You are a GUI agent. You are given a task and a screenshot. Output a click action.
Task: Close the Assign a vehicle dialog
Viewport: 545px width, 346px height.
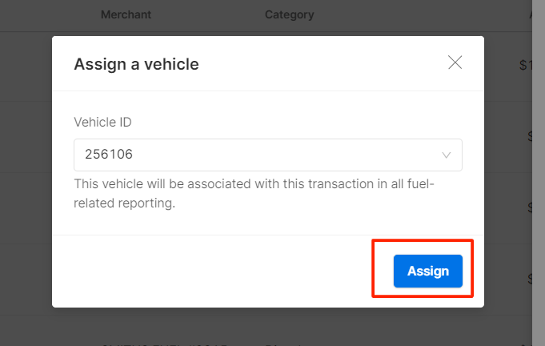point(455,62)
